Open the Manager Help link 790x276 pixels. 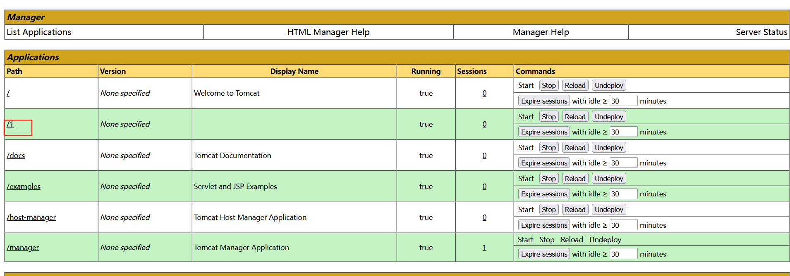point(541,32)
